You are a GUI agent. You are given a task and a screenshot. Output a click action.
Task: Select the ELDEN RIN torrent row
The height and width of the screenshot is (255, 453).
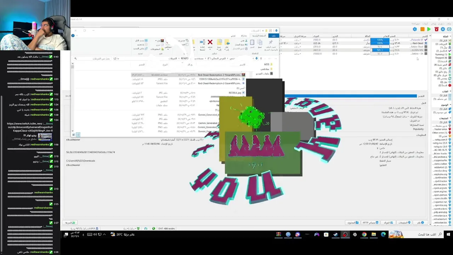click(354, 50)
